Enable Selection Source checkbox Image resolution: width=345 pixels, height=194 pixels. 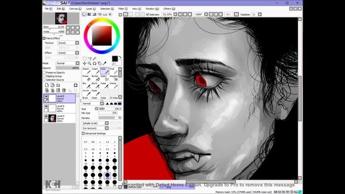pyautogui.click(x=44, y=80)
